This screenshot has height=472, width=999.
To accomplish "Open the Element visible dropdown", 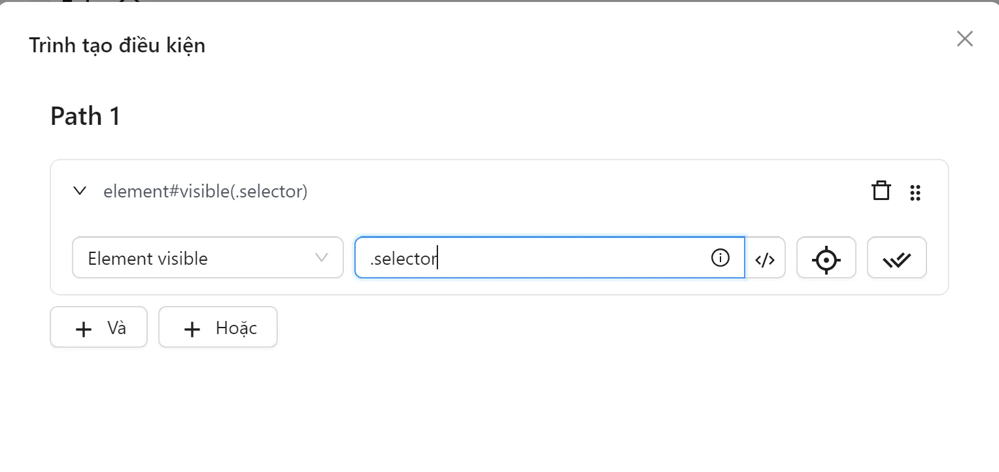I will coord(207,258).
